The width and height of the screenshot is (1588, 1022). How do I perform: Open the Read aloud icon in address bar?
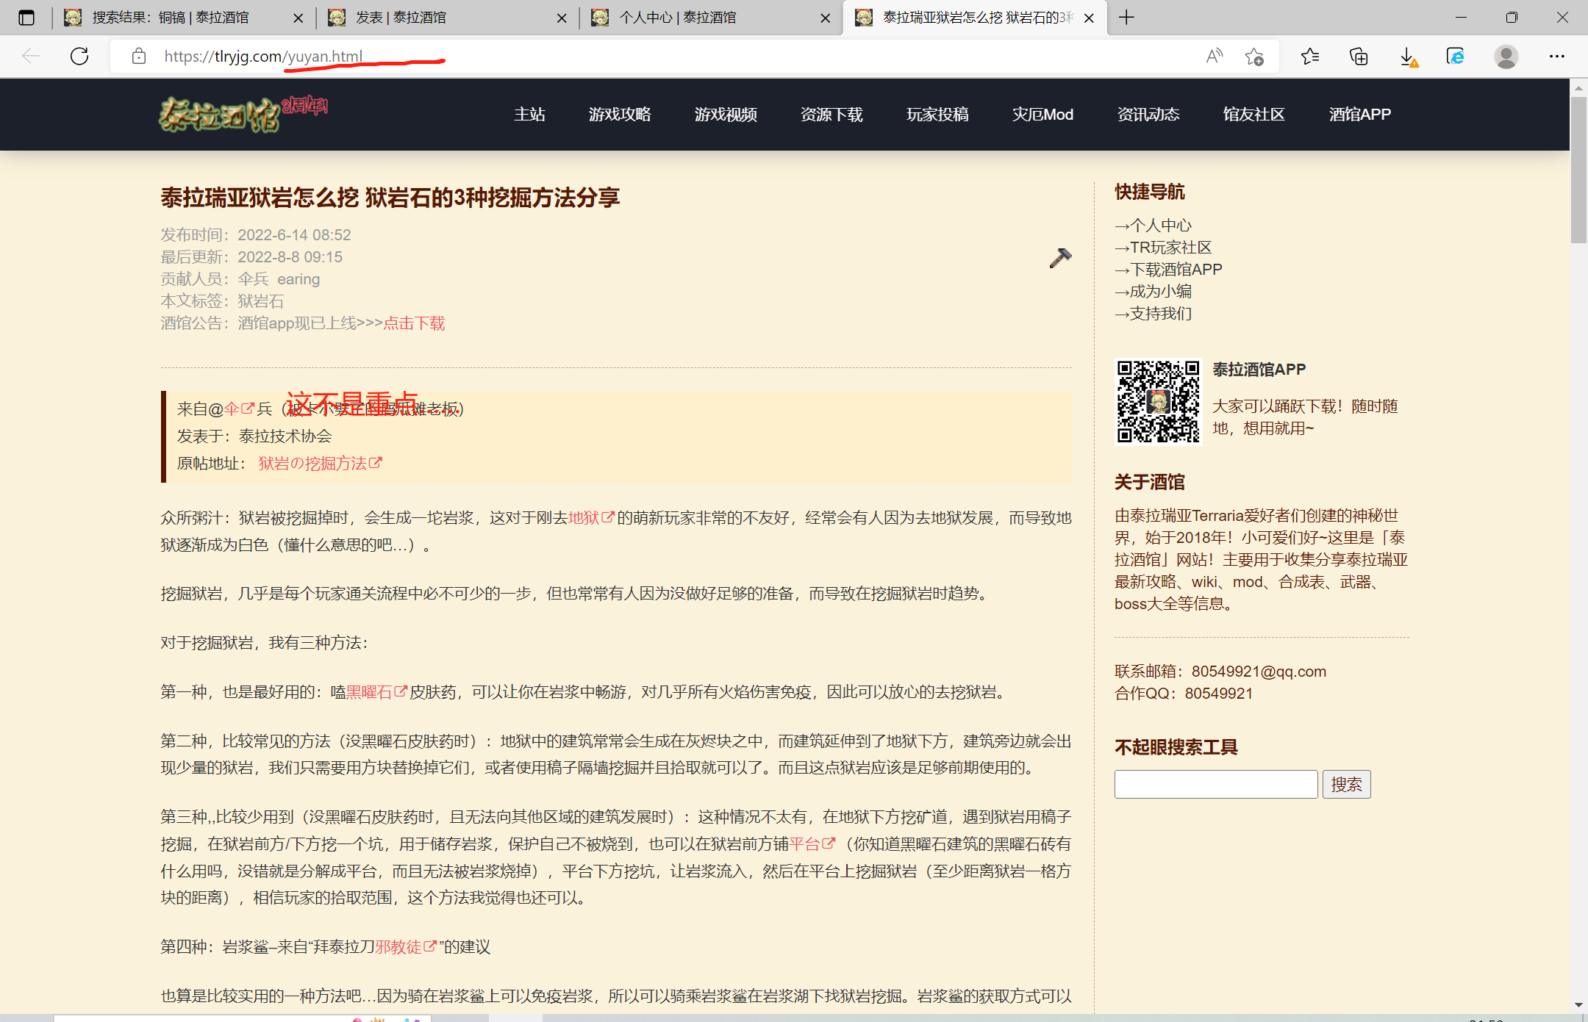(x=1215, y=57)
